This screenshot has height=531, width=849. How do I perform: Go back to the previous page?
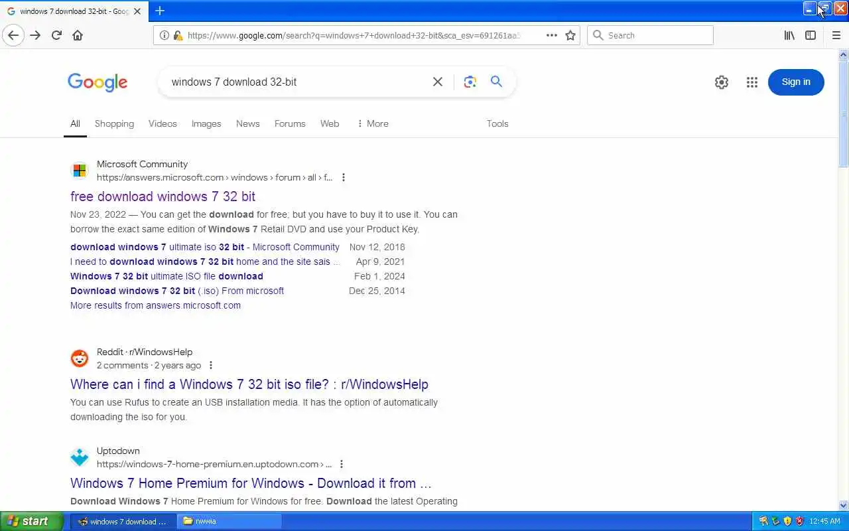click(x=13, y=35)
